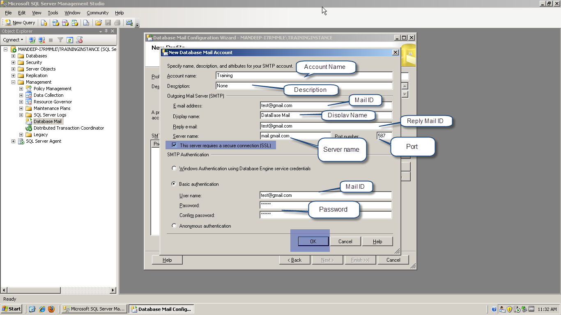The image size is (561, 315).
Task: Switch to Microsoft SQL Server Management Studio taskbar button
Action: click(x=94, y=309)
